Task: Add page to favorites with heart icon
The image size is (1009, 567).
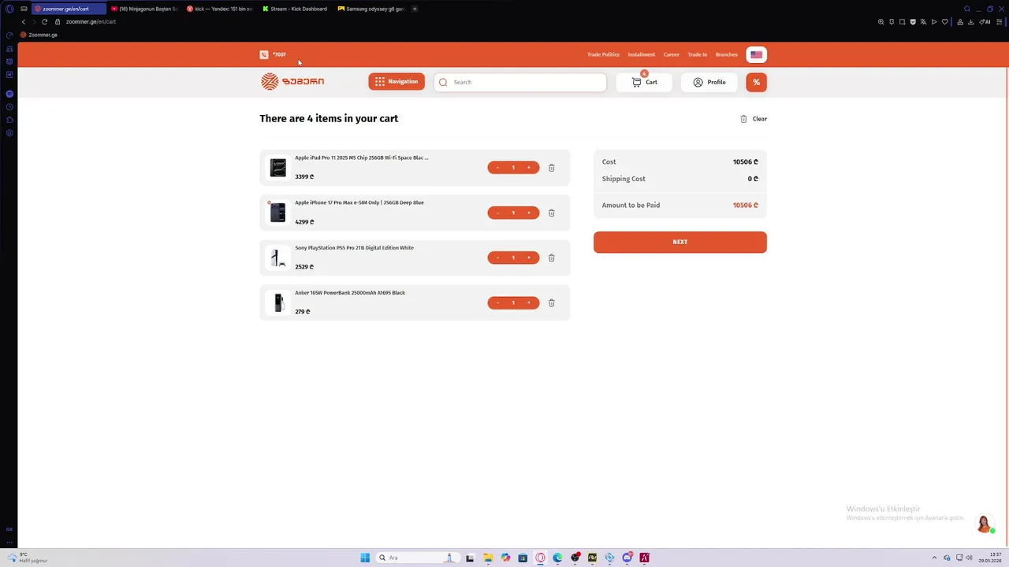Action: [944, 22]
